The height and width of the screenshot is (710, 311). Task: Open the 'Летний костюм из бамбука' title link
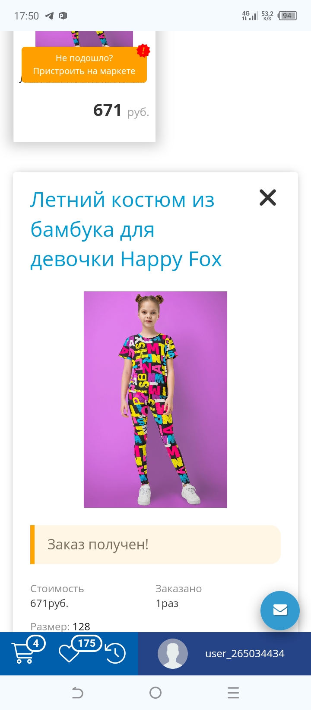pos(126,229)
